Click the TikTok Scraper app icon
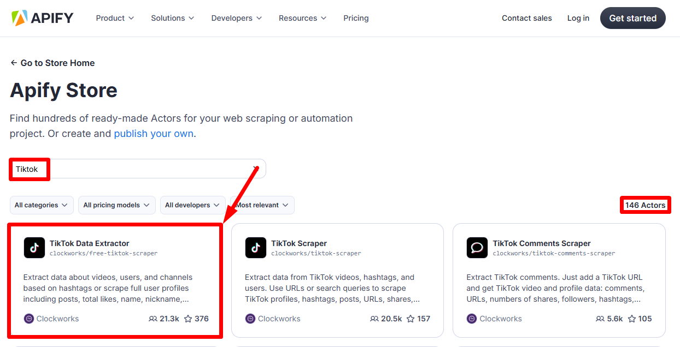 coord(256,248)
